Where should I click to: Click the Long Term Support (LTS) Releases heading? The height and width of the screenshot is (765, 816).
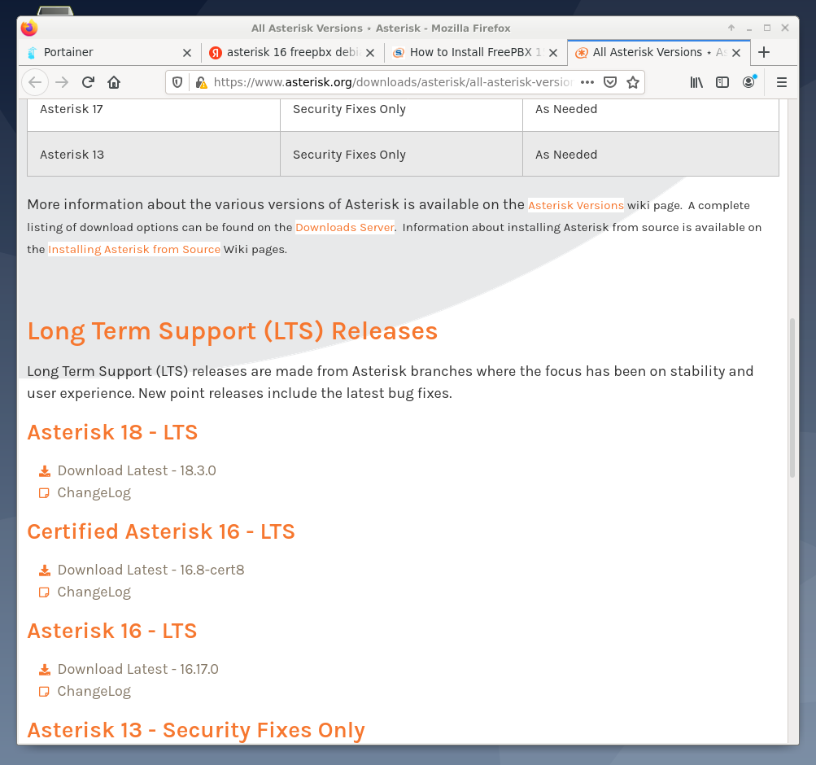coord(233,331)
